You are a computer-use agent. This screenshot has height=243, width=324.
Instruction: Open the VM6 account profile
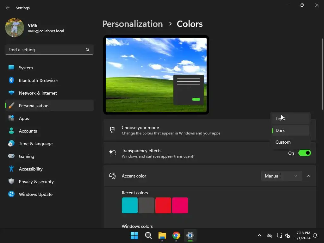35,28
